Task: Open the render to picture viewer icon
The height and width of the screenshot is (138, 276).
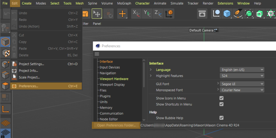Action: point(202,14)
